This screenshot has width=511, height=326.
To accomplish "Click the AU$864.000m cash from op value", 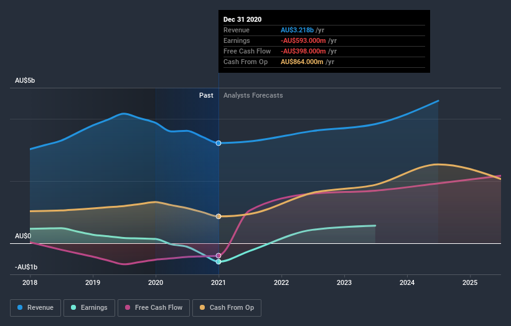I will (302, 62).
